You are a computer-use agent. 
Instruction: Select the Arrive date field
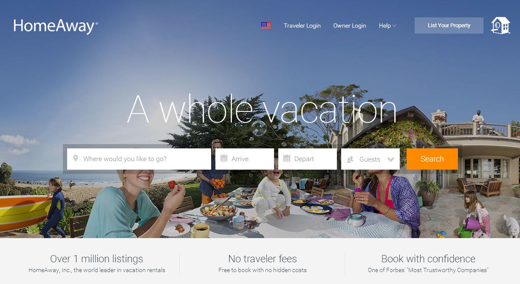[245, 159]
